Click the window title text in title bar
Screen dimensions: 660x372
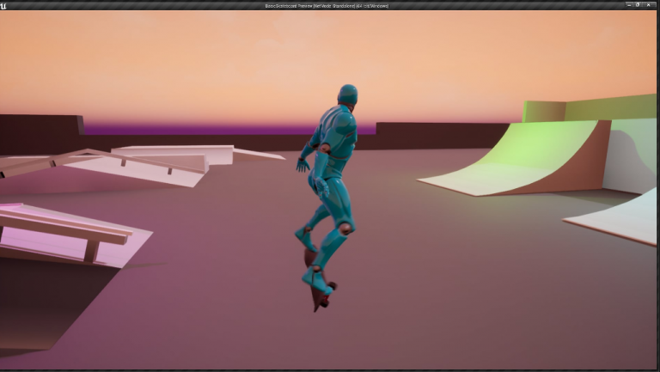[327, 6]
